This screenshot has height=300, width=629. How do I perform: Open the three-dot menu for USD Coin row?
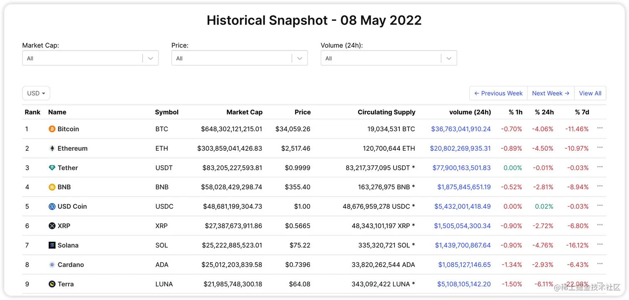(x=600, y=206)
